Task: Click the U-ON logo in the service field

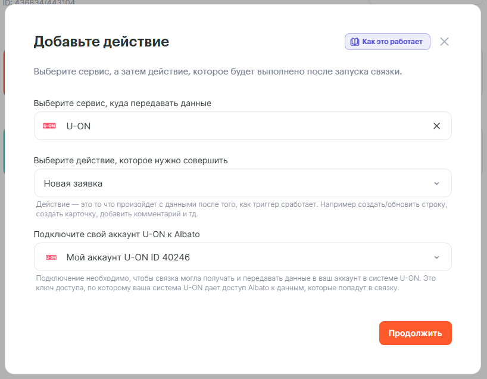Action: point(49,126)
